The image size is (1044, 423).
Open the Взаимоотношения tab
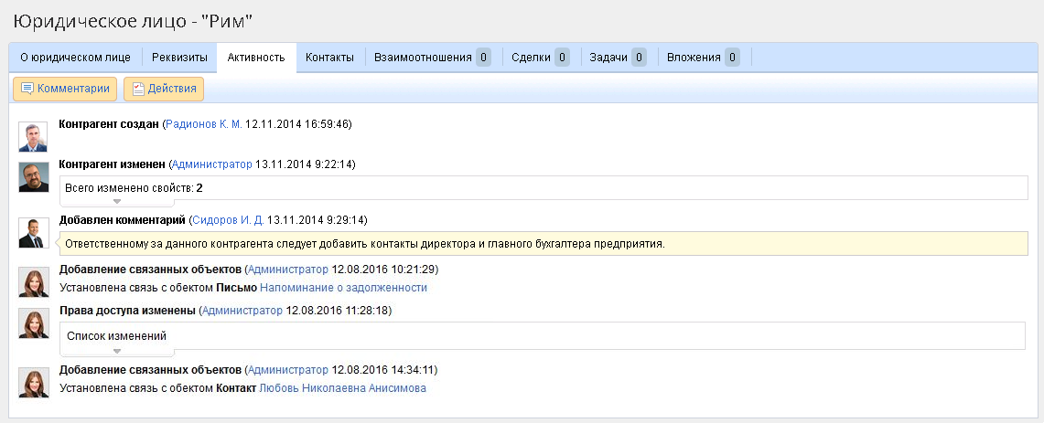[x=432, y=58]
